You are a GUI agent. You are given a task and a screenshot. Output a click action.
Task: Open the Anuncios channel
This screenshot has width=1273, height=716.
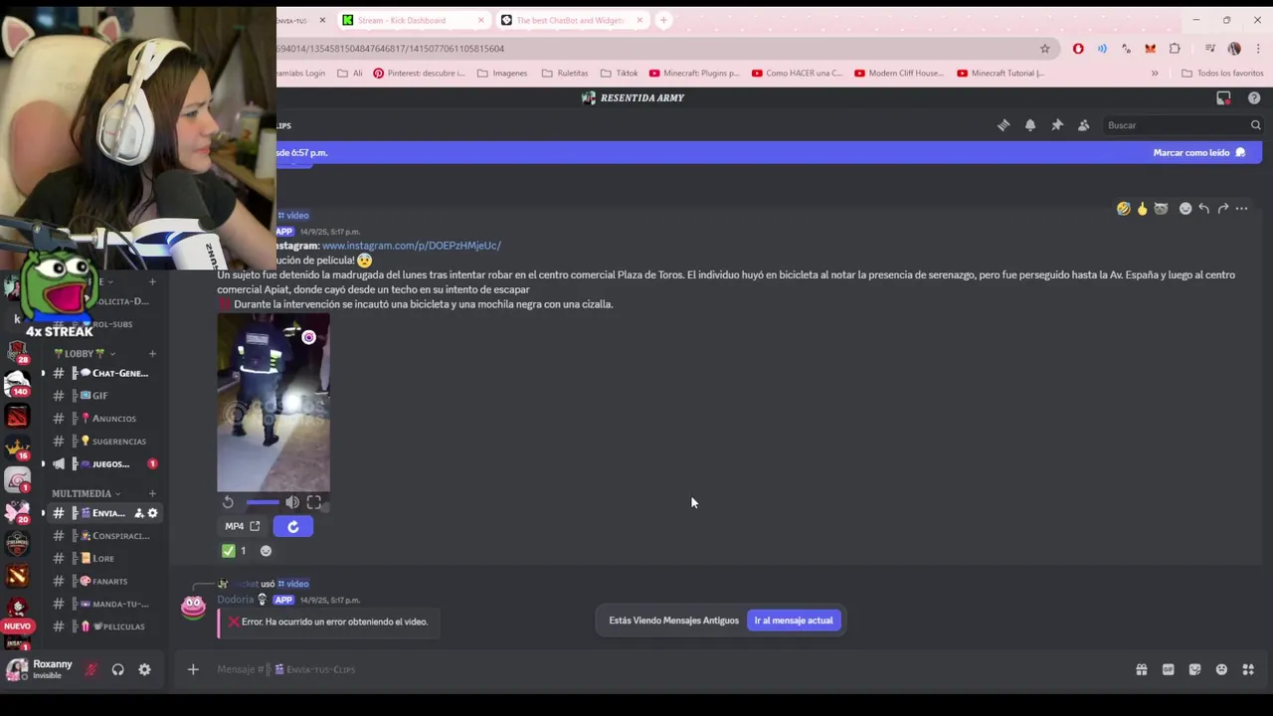104,419
